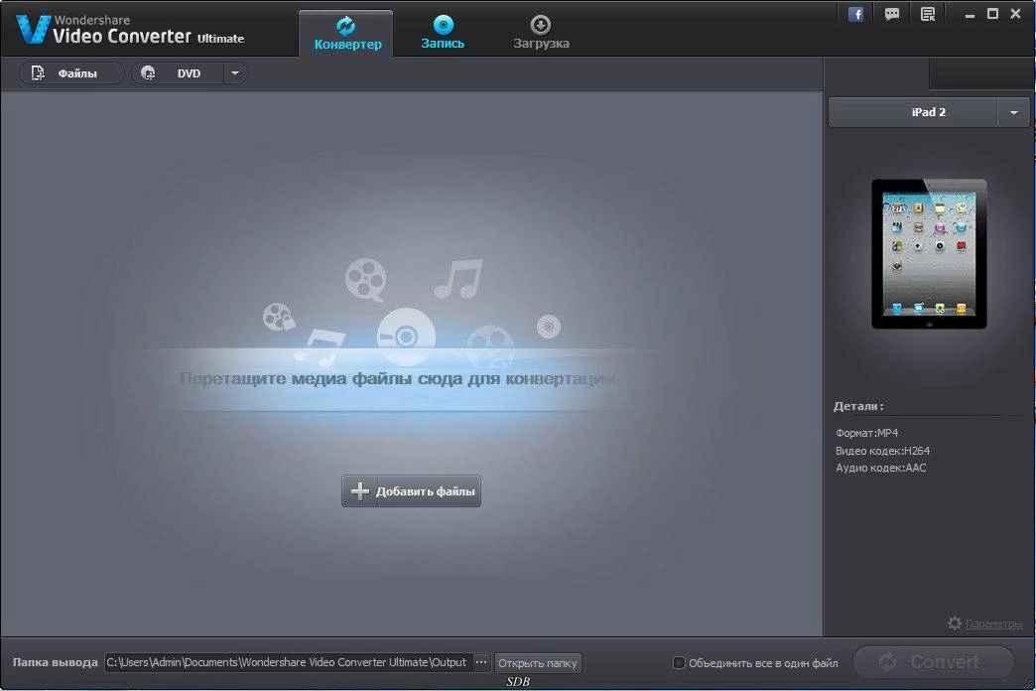Click the DVD load button
Screen dimensions: 1036x691
tap(178, 73)
